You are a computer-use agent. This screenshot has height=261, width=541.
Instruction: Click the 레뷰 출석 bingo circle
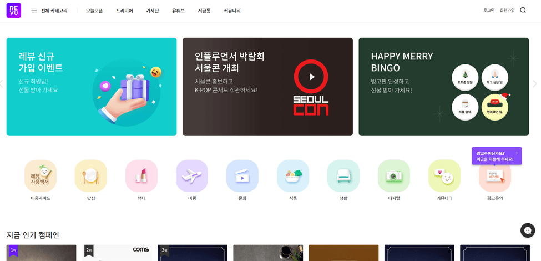coord(465,107)
